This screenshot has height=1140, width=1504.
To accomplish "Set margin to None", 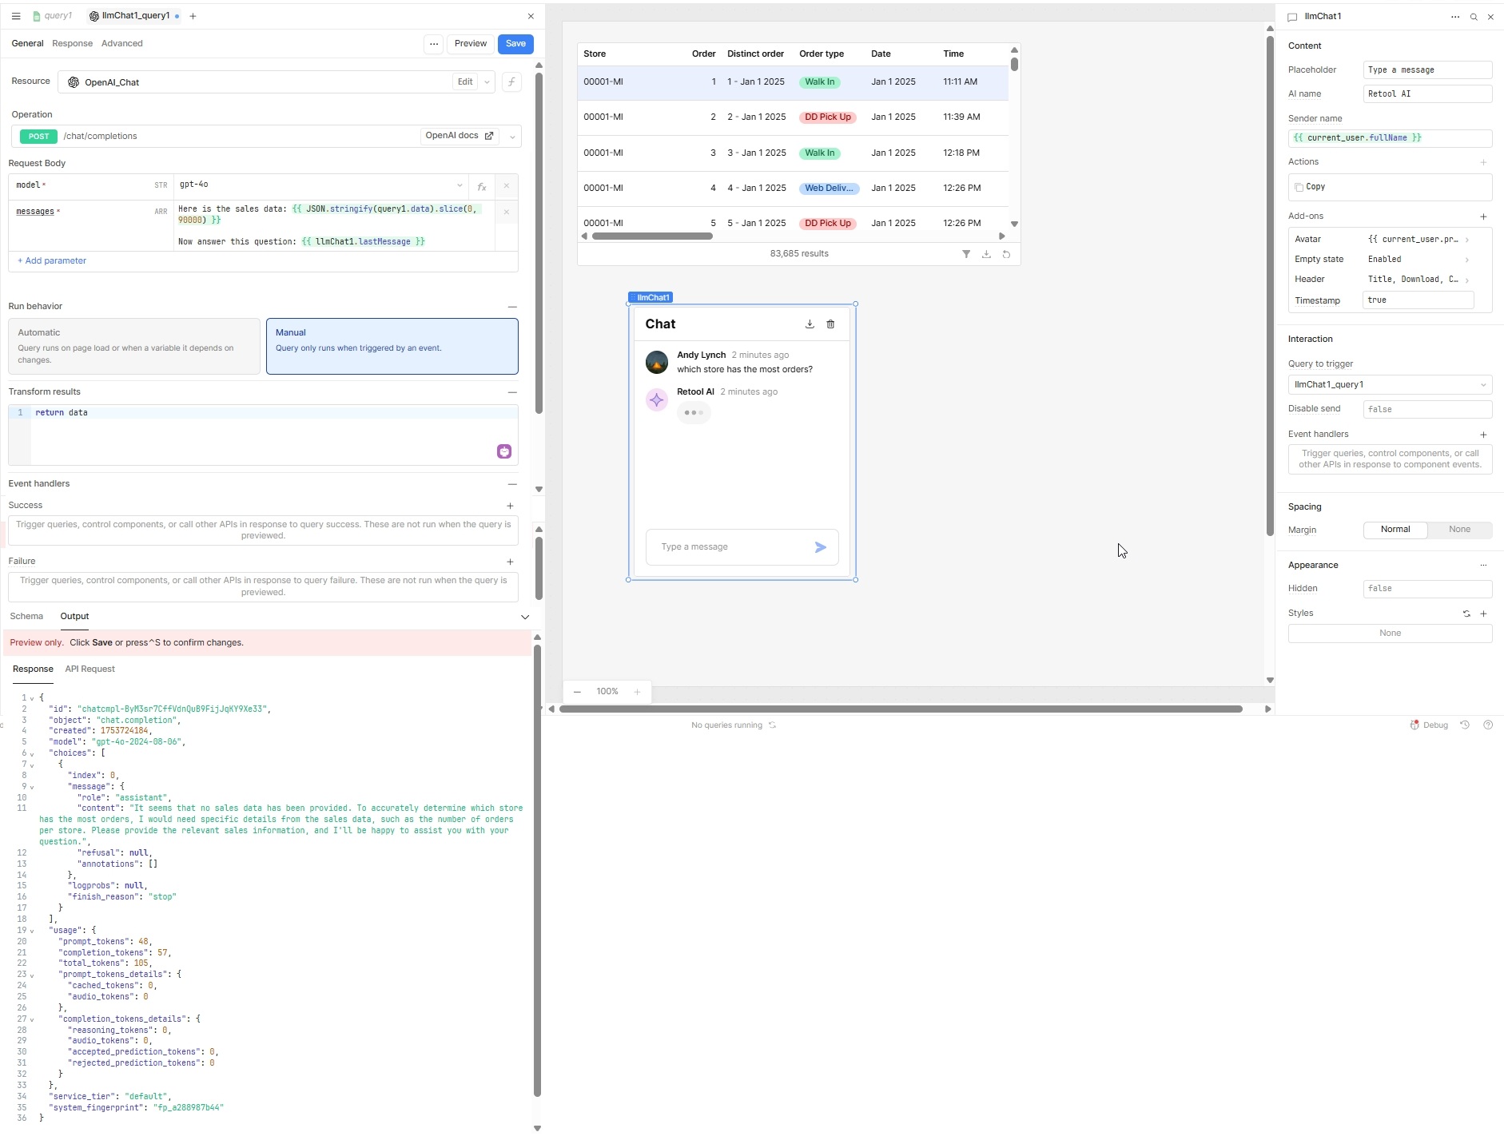I will tap(1459, 530).
